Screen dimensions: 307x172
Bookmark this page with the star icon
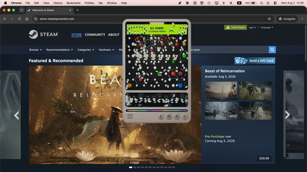tap(270, 19)
